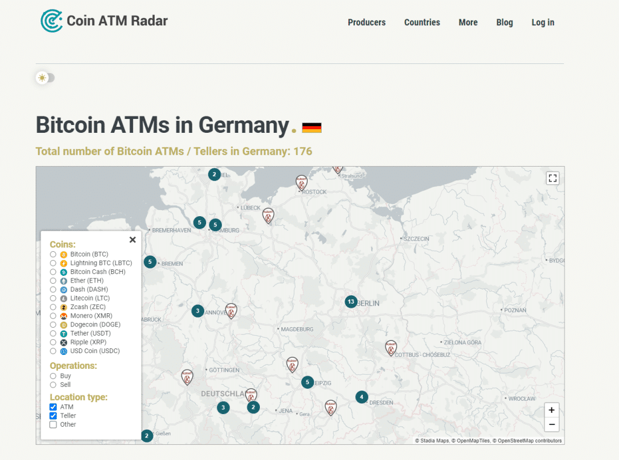Uncheck the ATM location type
This screenshot has height=460, width=619.
coord(53,407)
